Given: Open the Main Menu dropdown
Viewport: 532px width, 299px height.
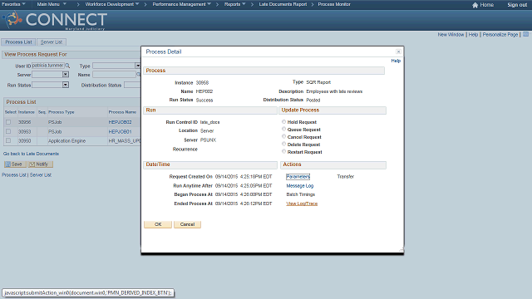Looking at the screenshot, I should (52, 4).
